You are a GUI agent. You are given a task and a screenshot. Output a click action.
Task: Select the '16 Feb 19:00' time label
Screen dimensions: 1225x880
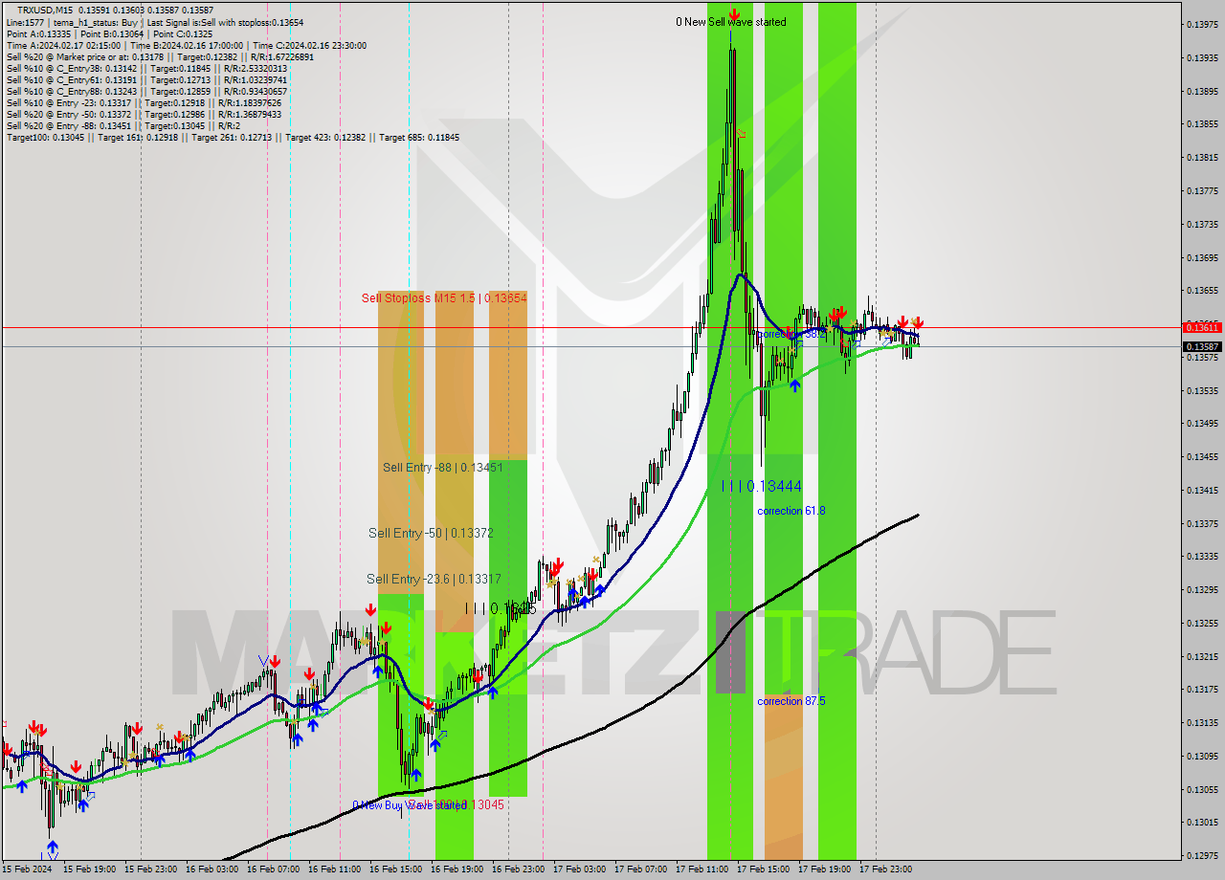[457, 869]
